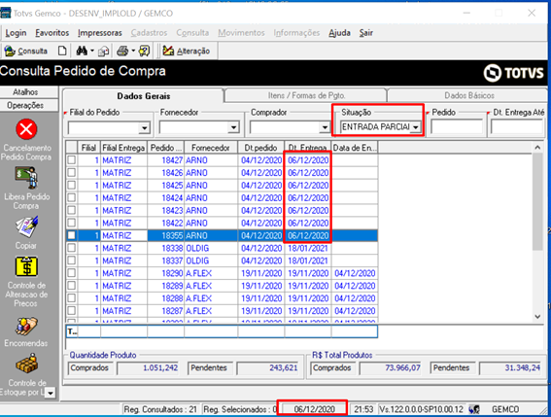The height and width of the screenshot is (417, 551).
Task: Open the binoculars search dropdown arrow
Action: click(x=92, y=51)
